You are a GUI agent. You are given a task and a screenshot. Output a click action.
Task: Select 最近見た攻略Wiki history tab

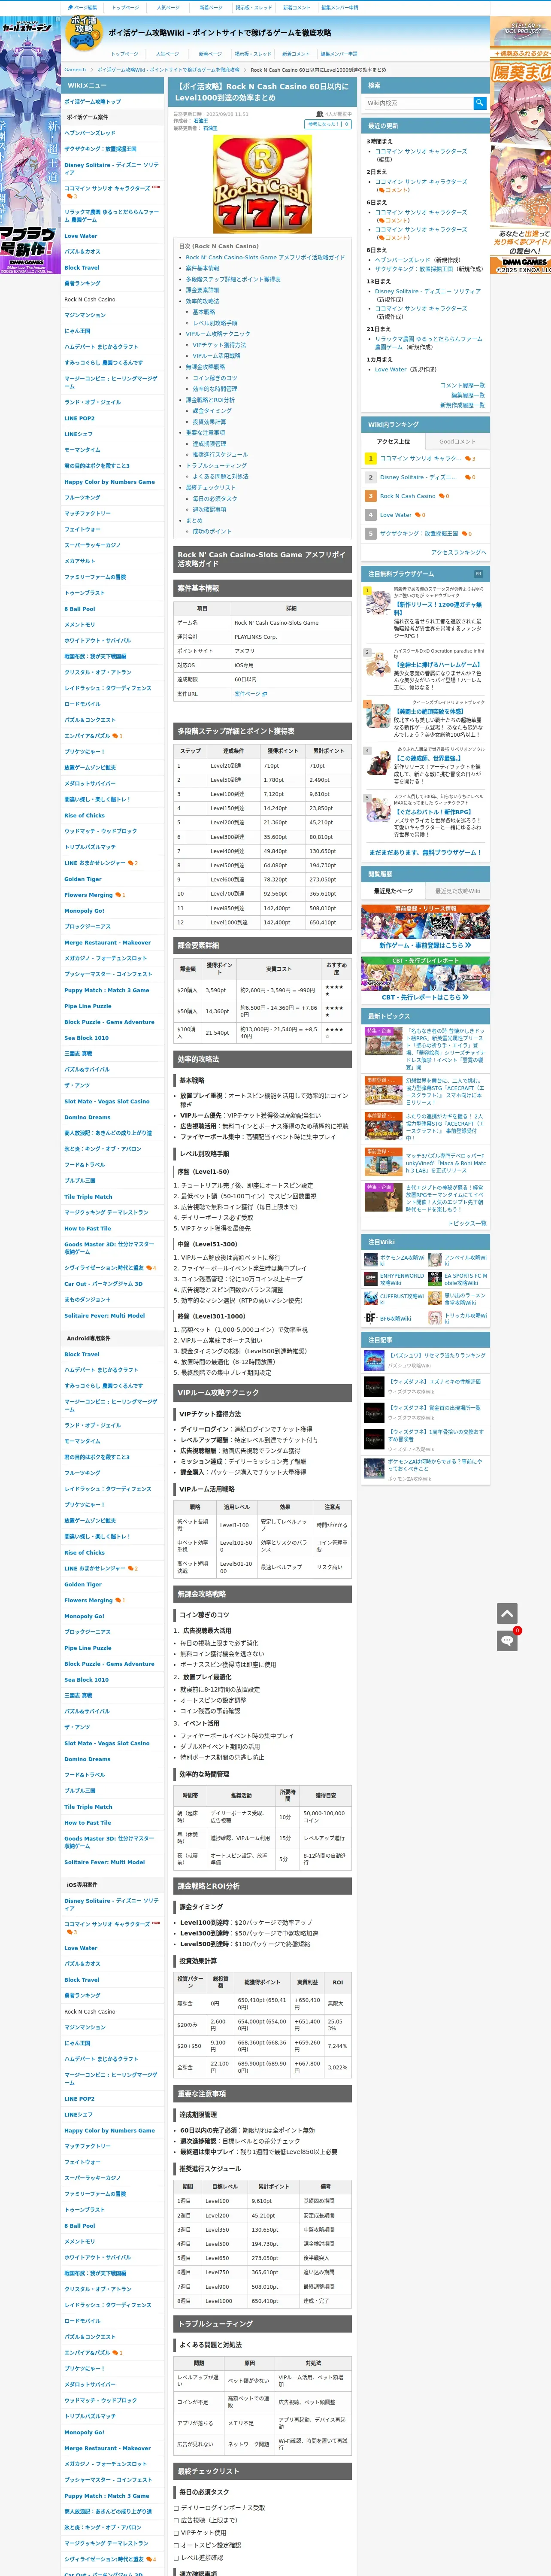(457, 890)
